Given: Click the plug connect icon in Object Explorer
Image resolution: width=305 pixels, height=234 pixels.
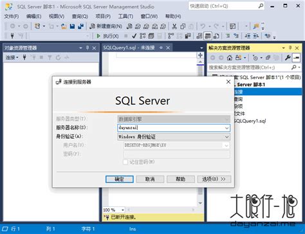Looking at the screenshot, I should (x=24, y=57).
